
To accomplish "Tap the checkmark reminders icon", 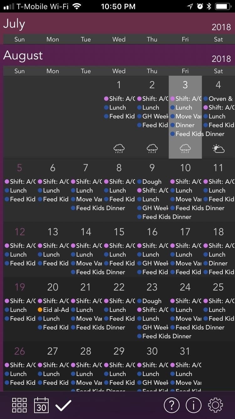I will pos(63,405).
